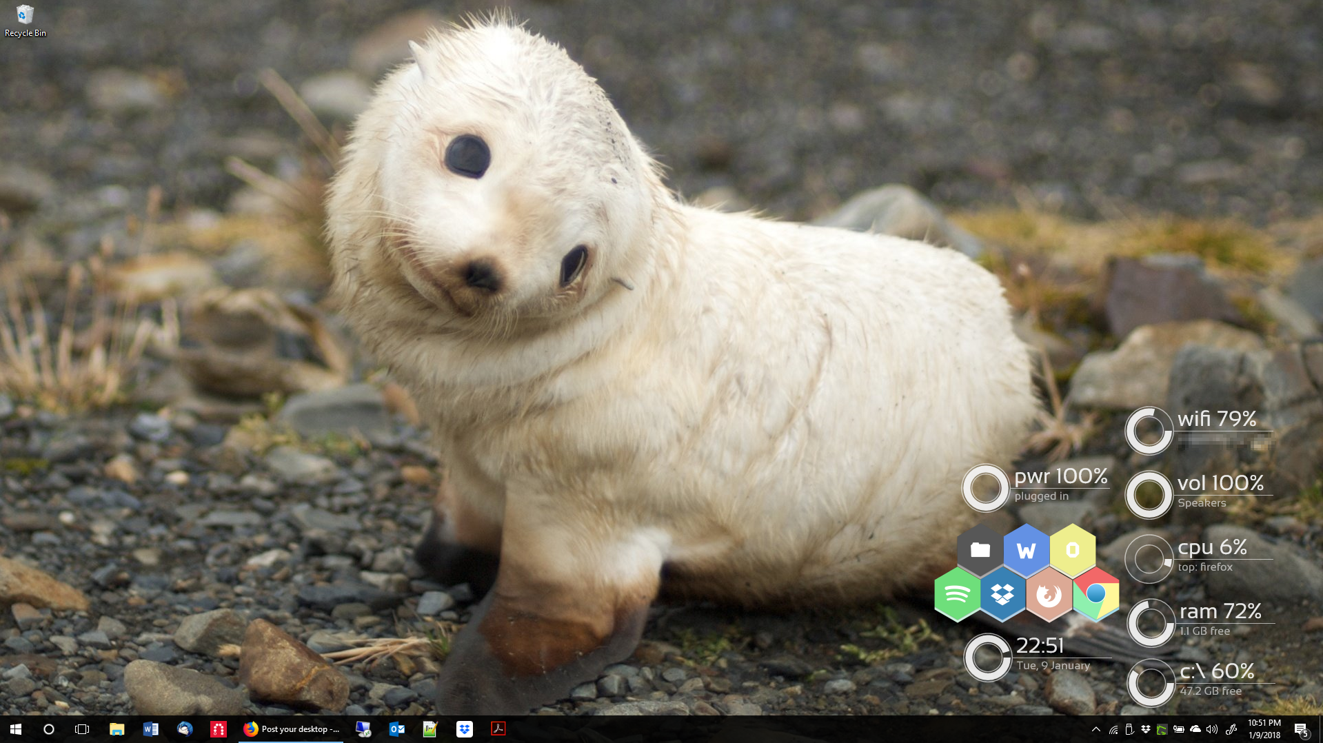The image size is (1323, 743).
Task: Click the taskbar clock showing 10:51 PM
Action: pos(1264,729)
